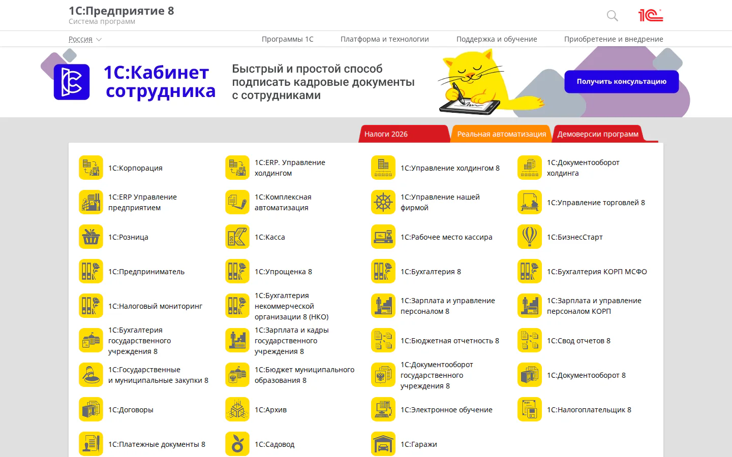Click the 1C:Предприниматель icon
The width and height of the screenshot is (732, 457).
tap(91, 271)
